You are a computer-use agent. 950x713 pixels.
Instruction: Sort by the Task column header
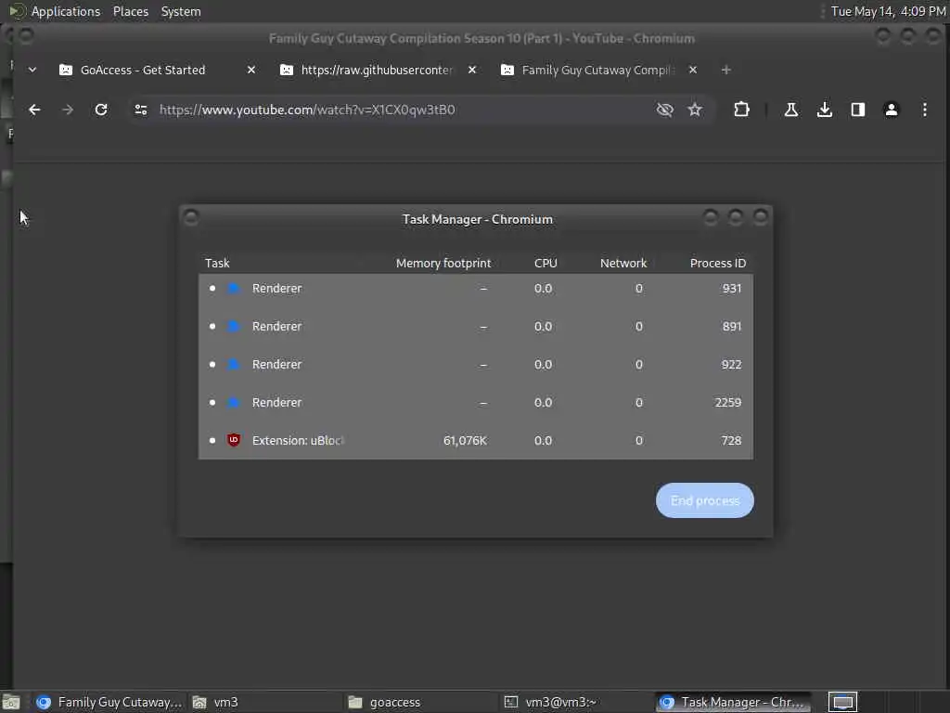click(217, 263)
